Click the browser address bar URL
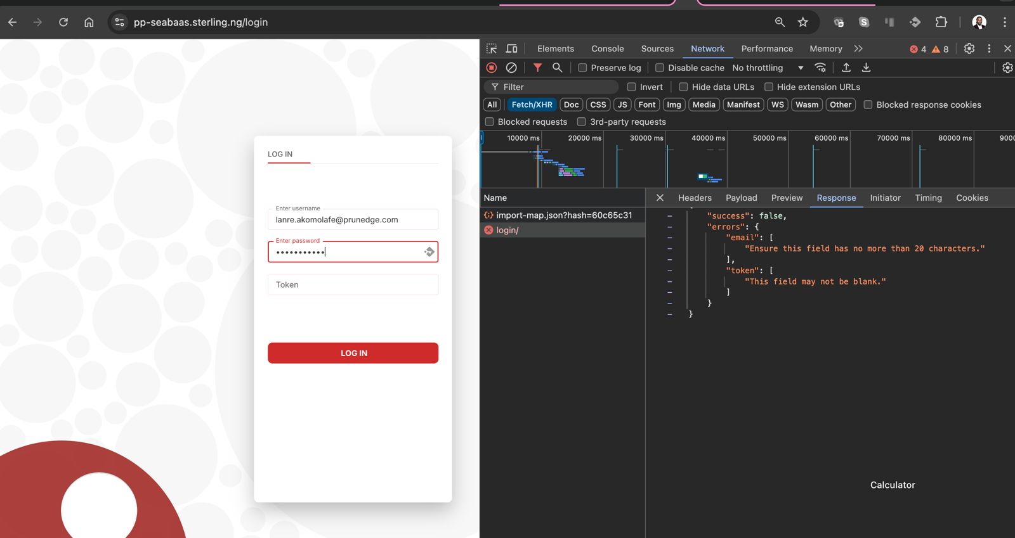The image size is (1015, 538). click(200, 22)
